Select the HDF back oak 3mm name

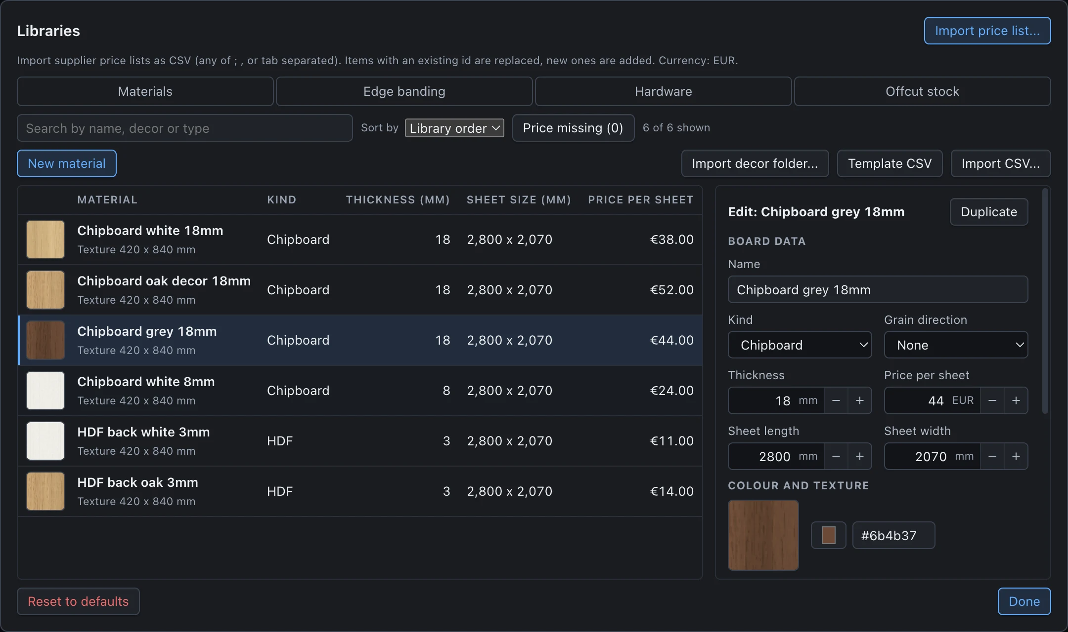(x=138, y=482)
